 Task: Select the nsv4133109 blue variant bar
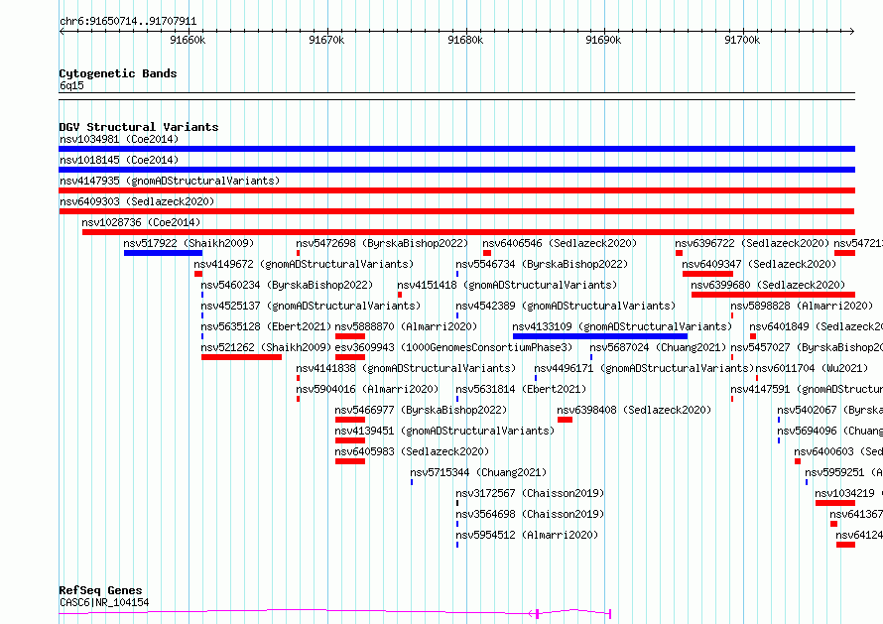599,336
